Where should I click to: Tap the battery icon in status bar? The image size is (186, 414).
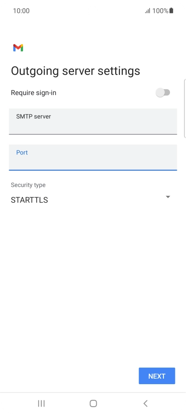click(x=171, y=11)
